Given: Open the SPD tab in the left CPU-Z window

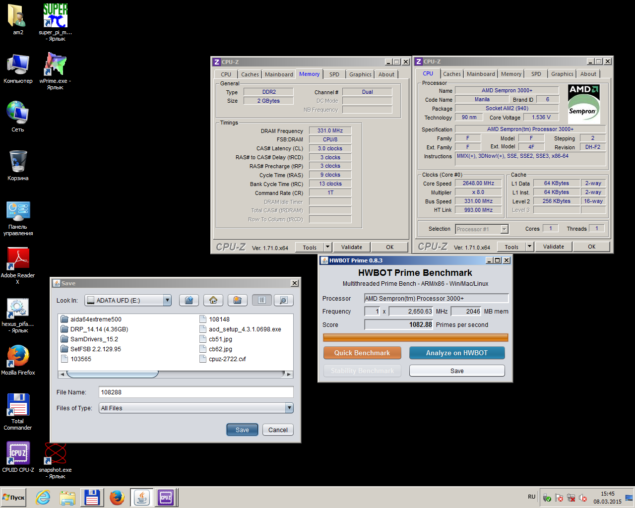Looking at the screenshot, I should pos(334,74).
